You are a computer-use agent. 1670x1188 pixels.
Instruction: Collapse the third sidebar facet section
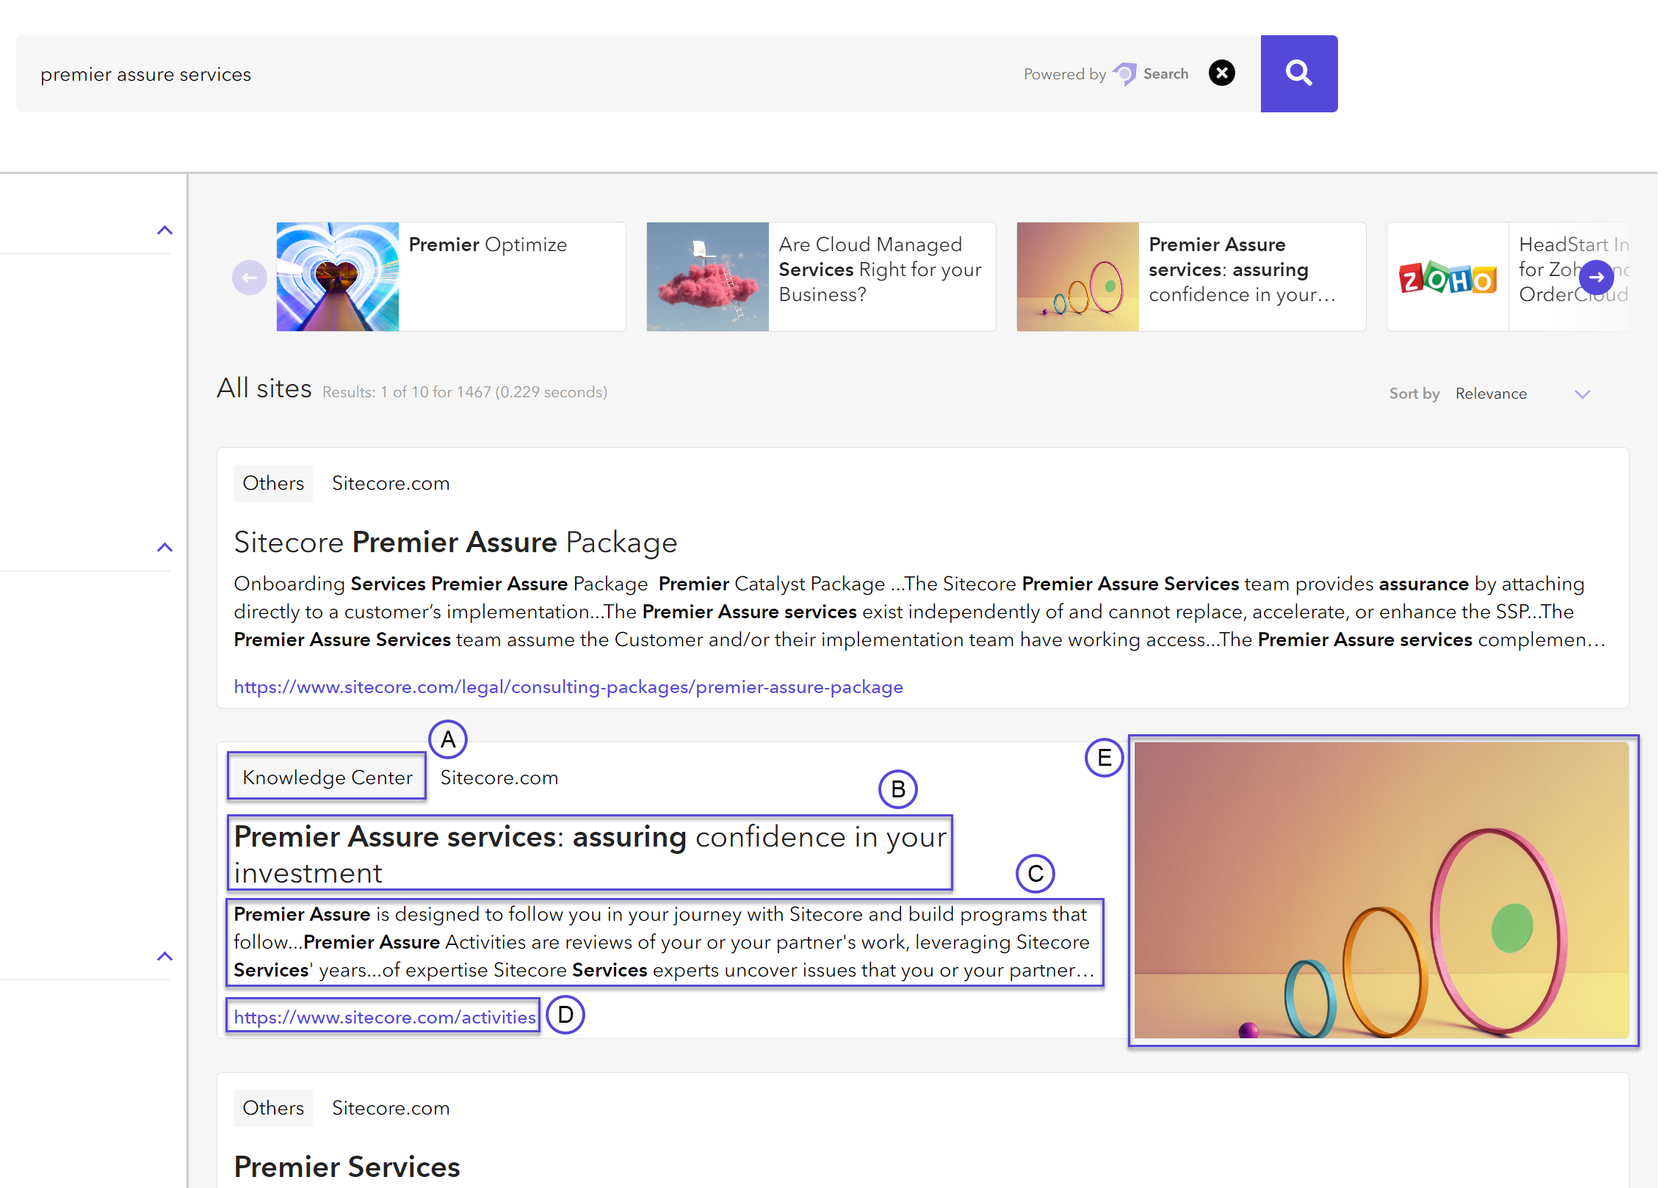pyautogui.click(x=165, y=957)
